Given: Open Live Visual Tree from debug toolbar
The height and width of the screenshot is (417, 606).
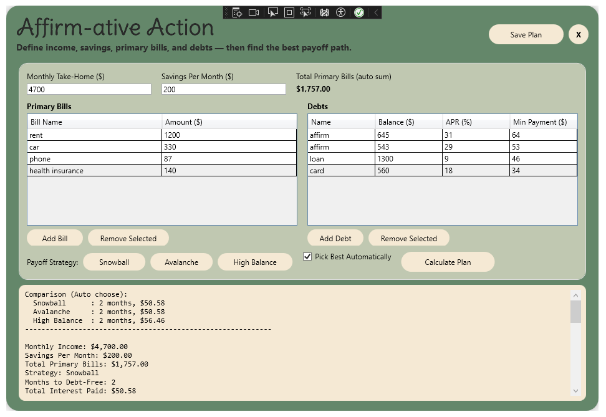Looking at the screenshot, I should pos(237,12).
